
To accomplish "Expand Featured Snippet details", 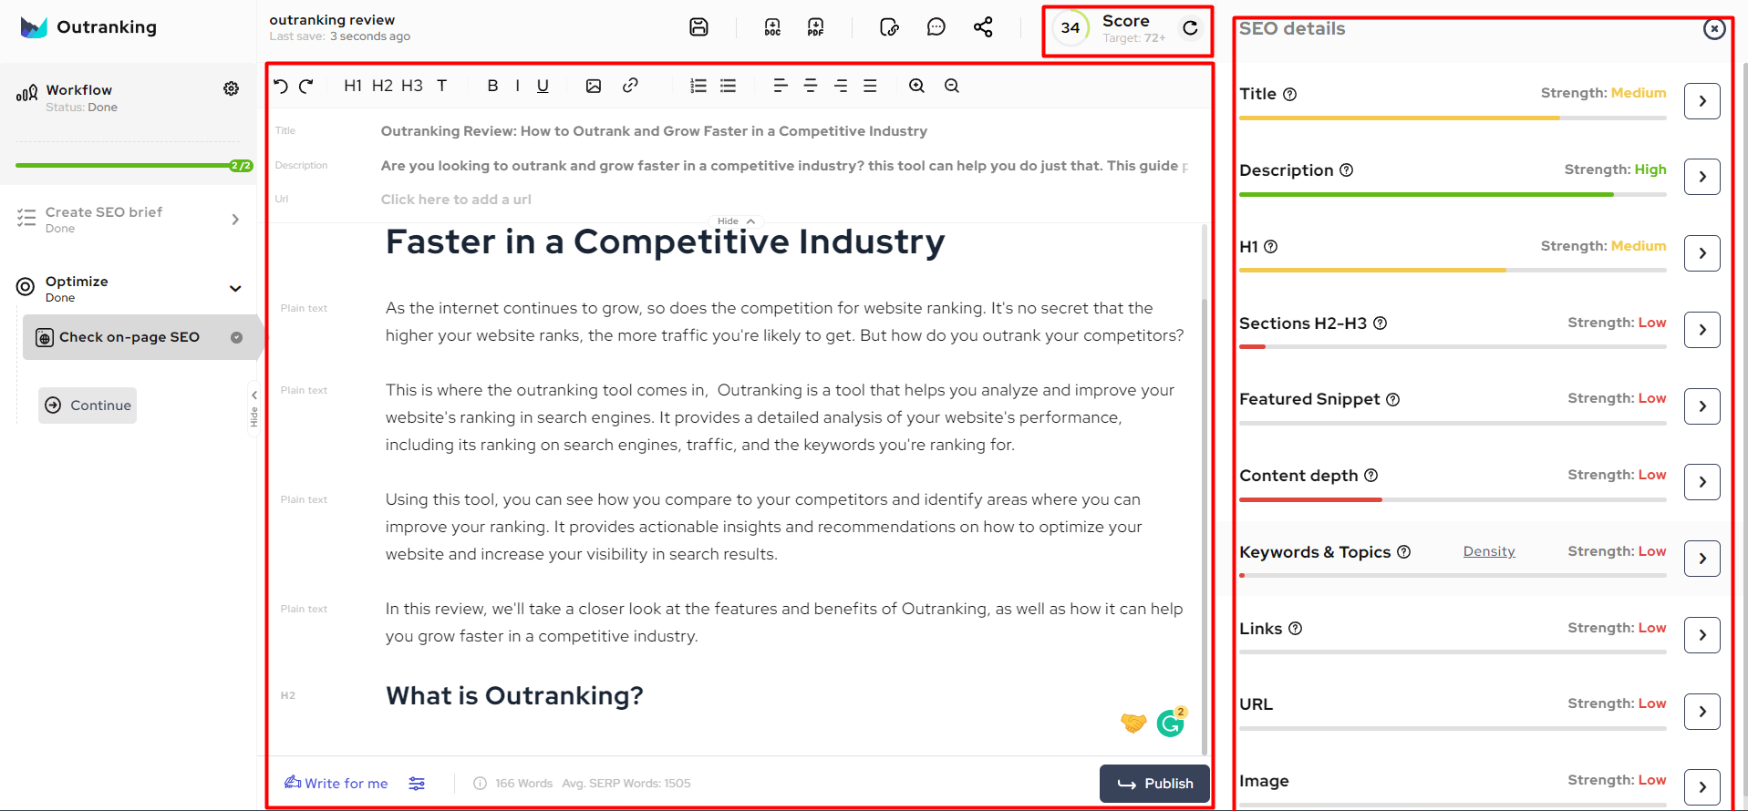I will 1702,406.
